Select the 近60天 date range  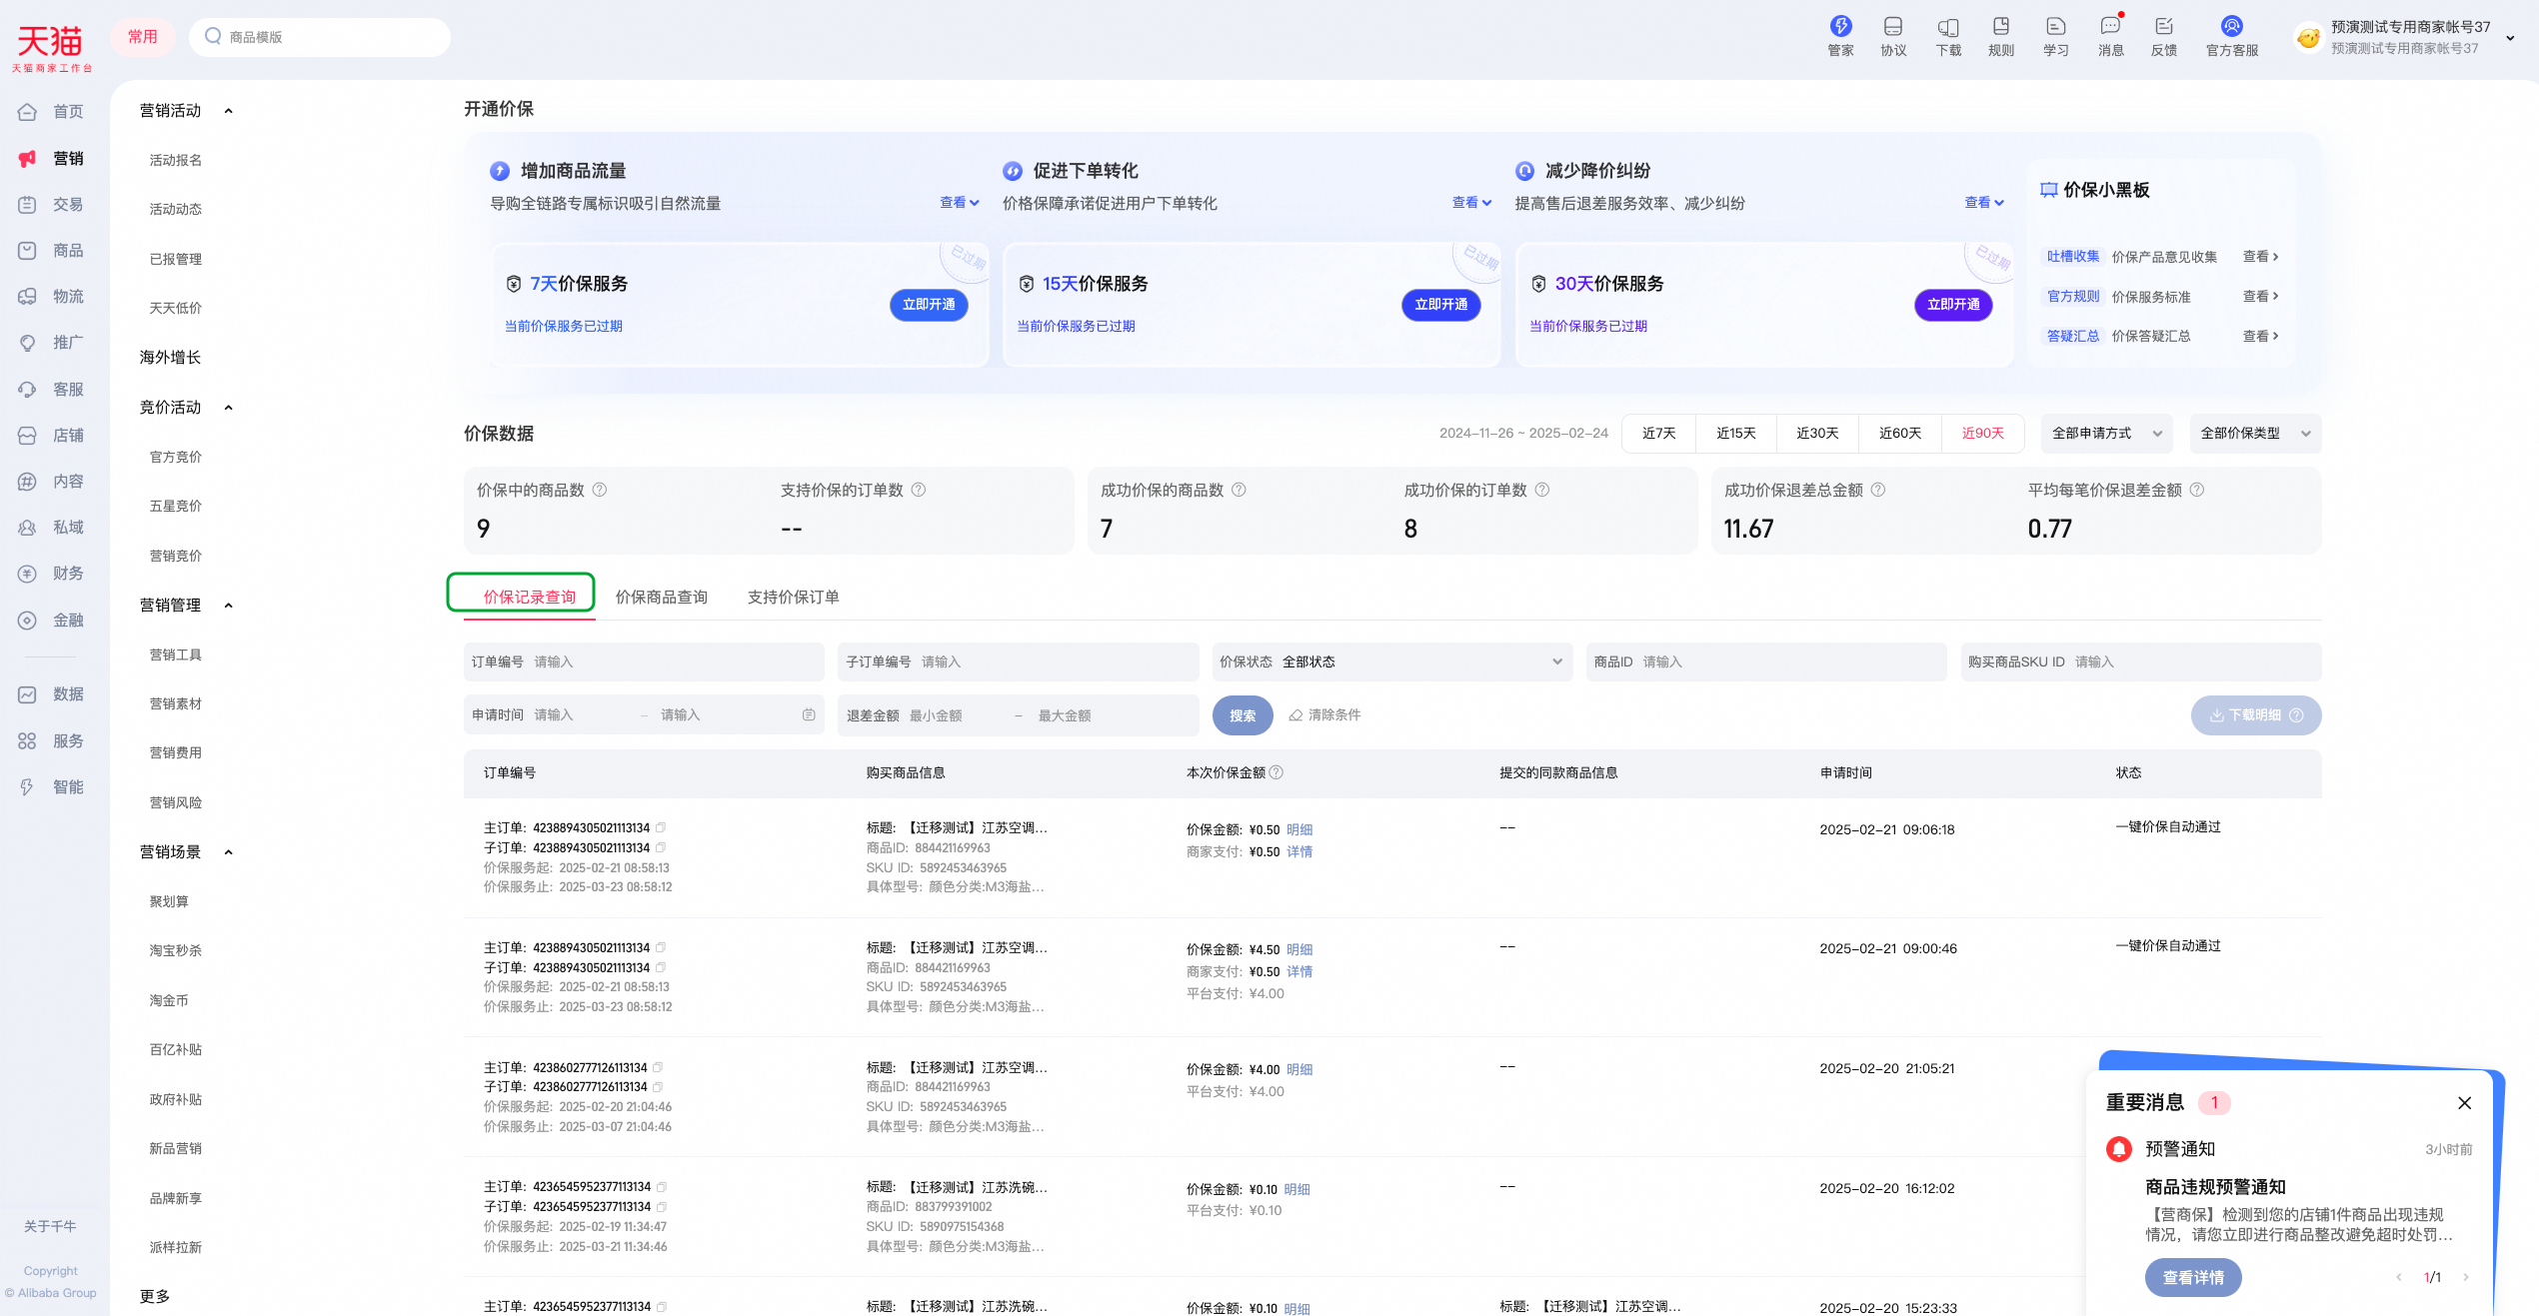1899,433
